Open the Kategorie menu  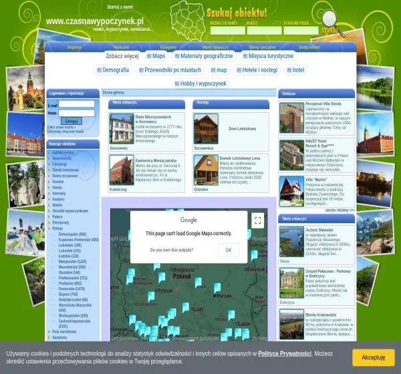tap(168, 47)
